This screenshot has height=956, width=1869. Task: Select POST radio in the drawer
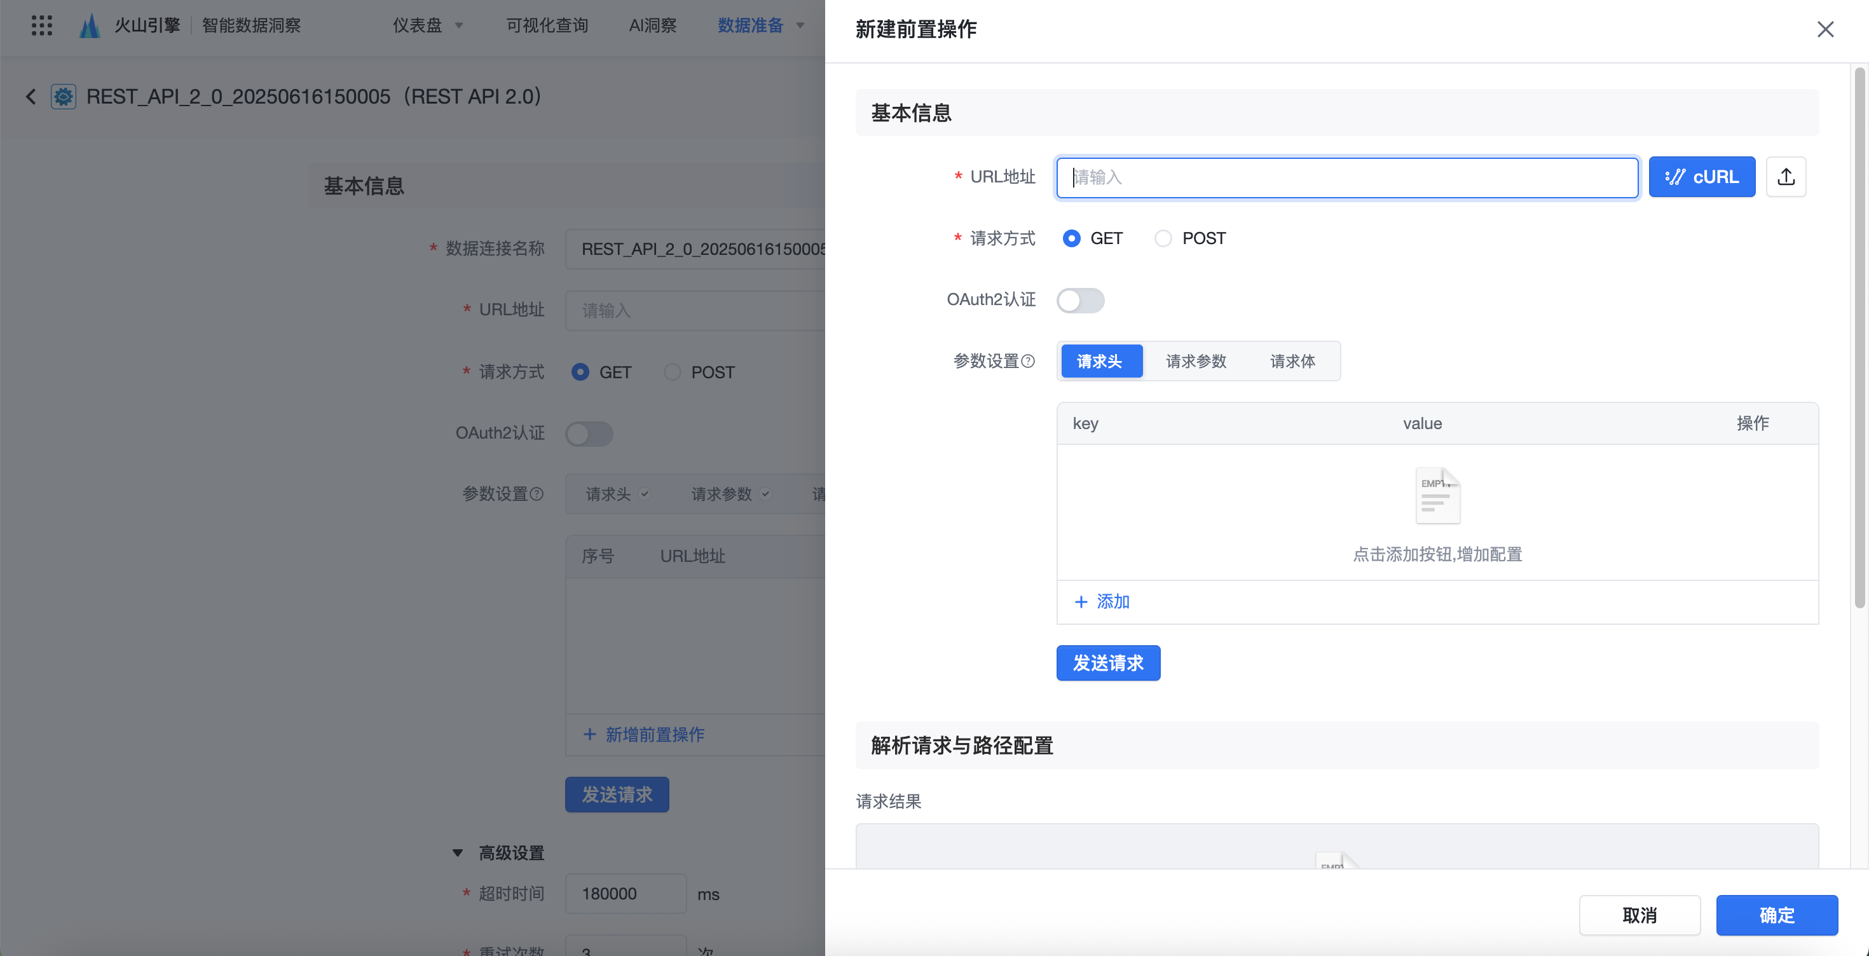pos(1163,238)
